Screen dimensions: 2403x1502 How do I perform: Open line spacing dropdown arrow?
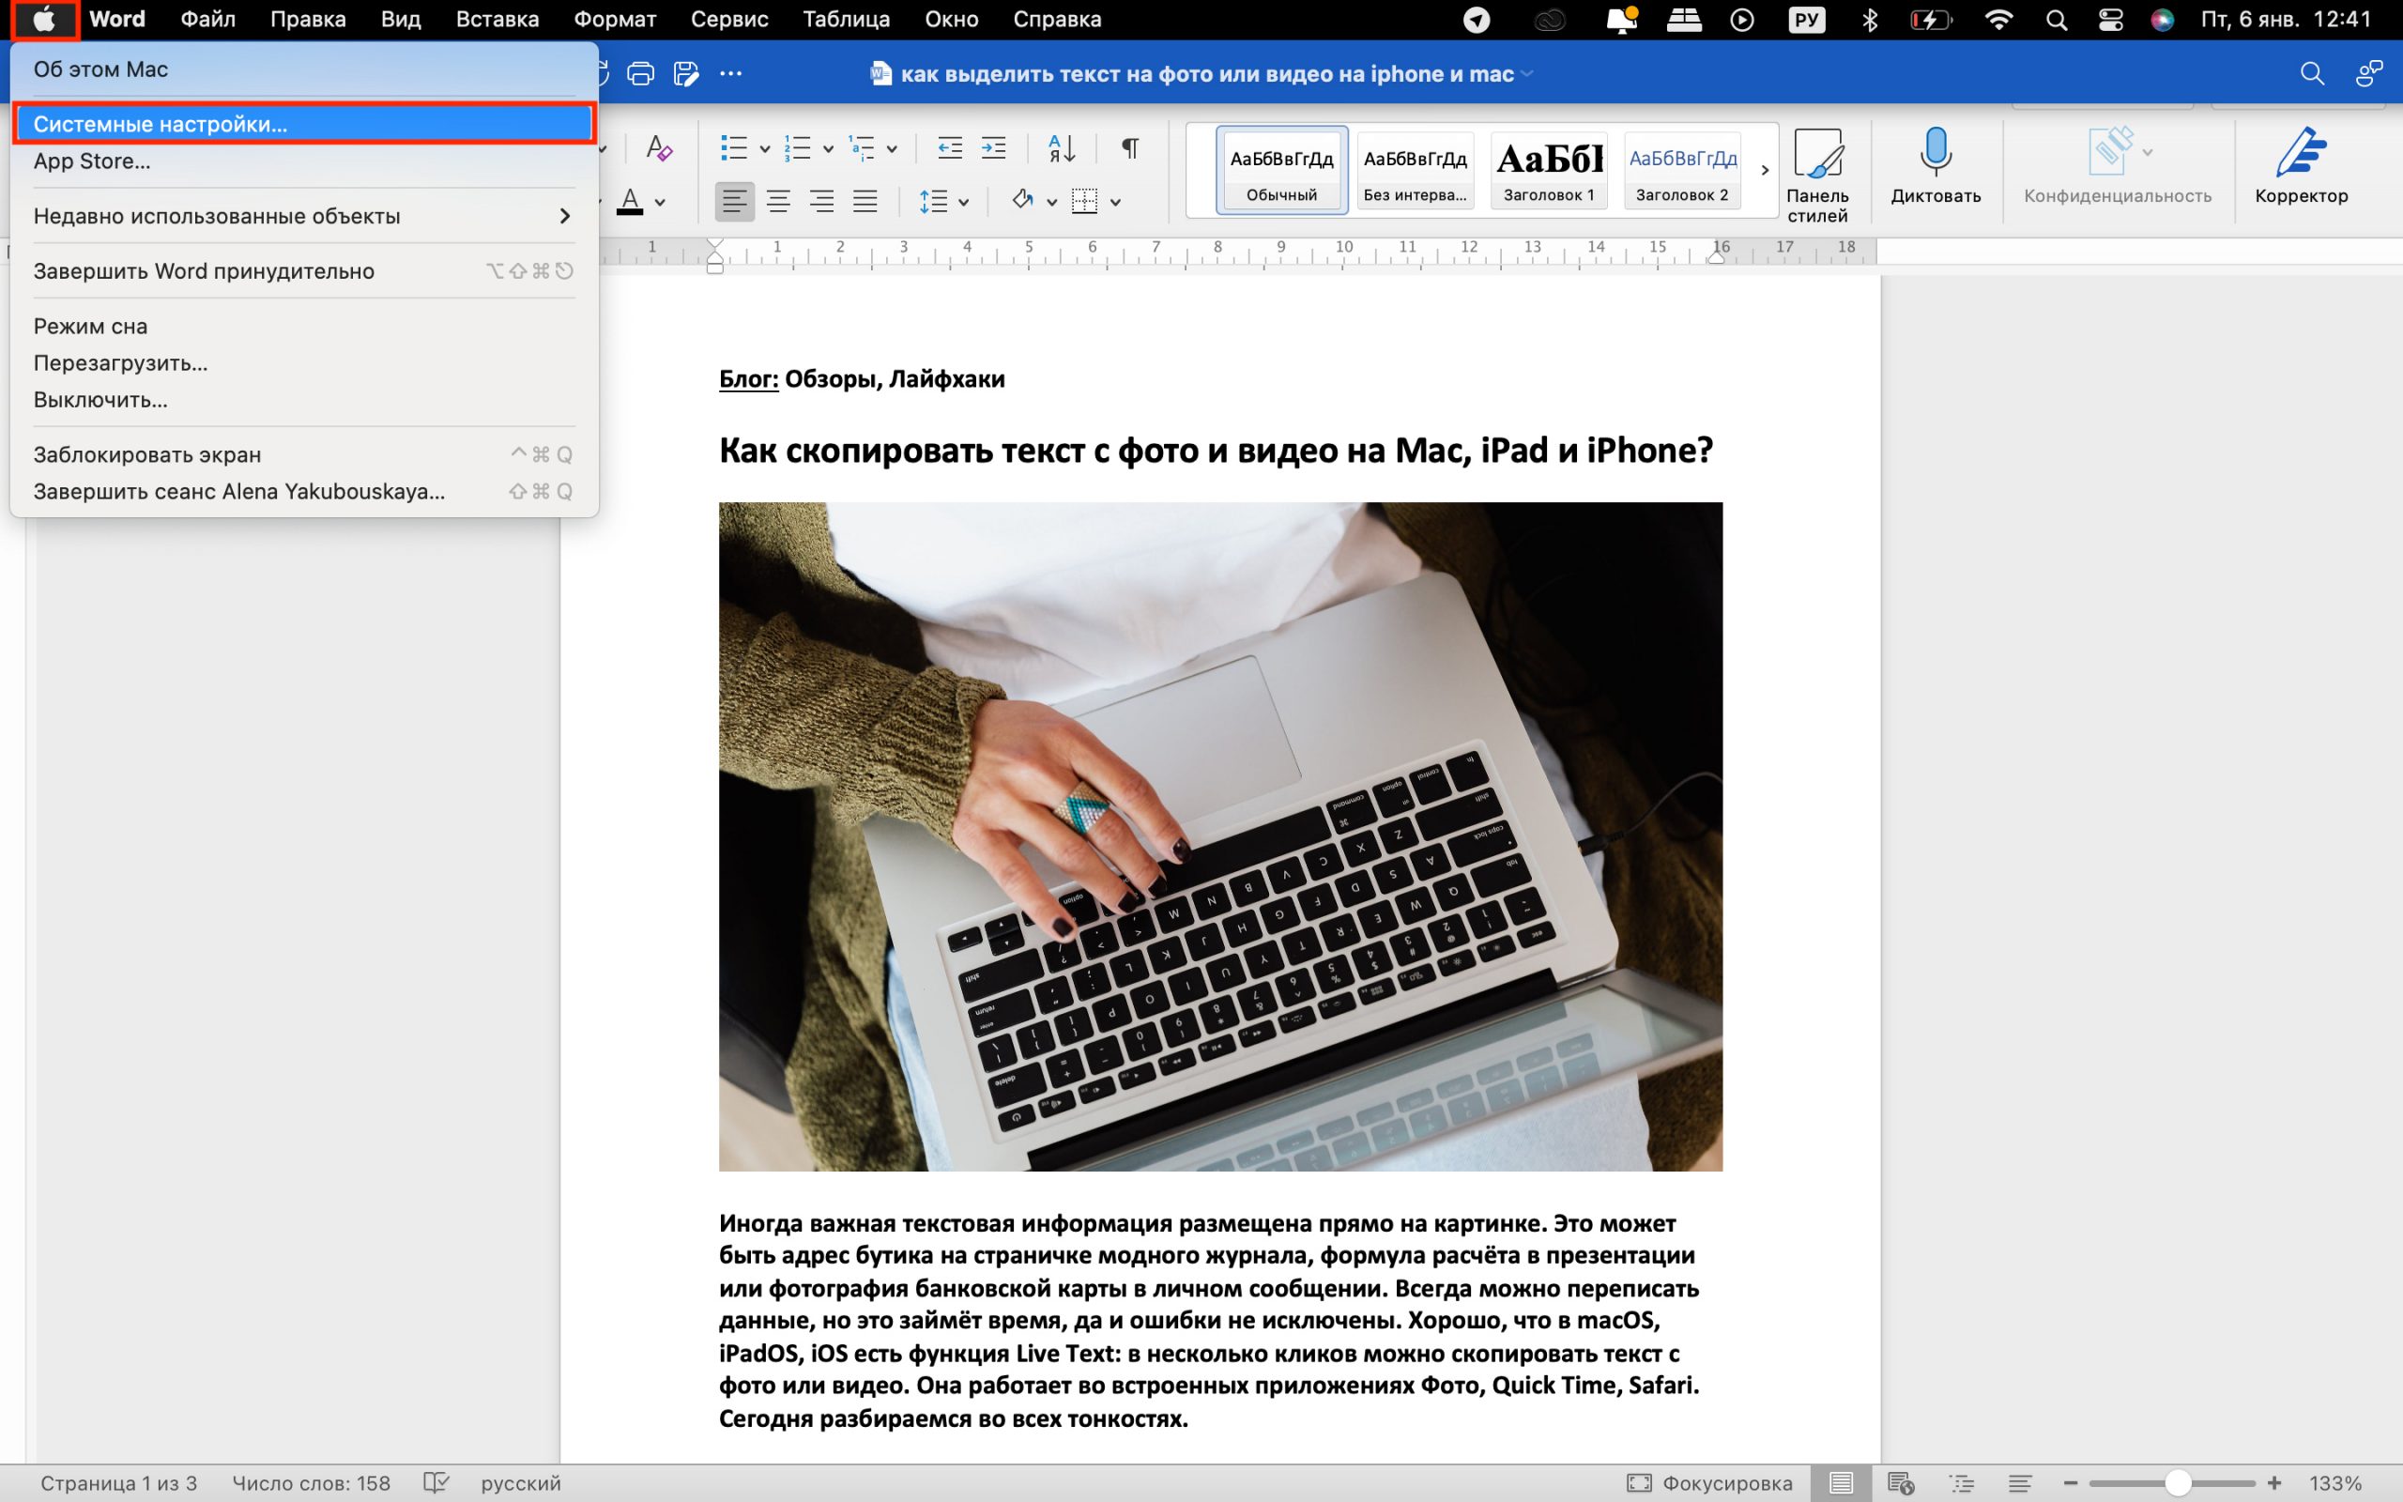(963, 203)
